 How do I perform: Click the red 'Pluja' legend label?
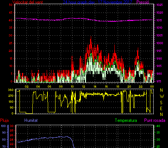click(x=4, y=120)
